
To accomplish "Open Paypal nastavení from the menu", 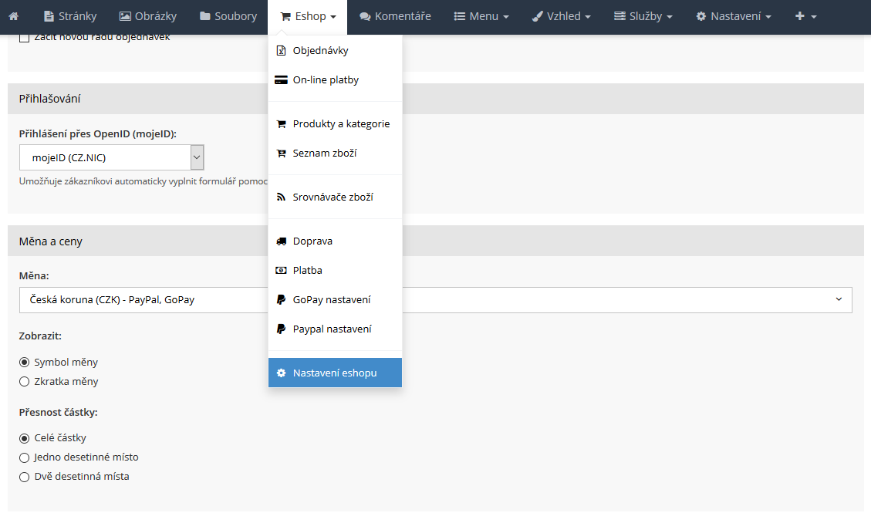I will pos(332,329).
